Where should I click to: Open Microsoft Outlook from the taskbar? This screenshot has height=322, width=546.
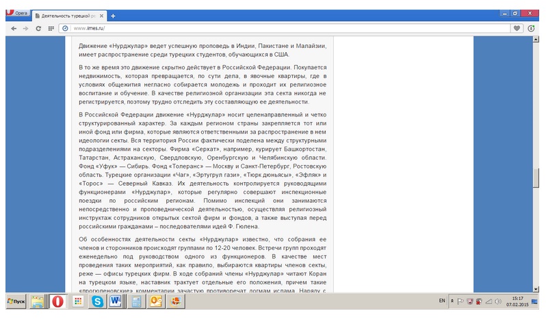155,301
